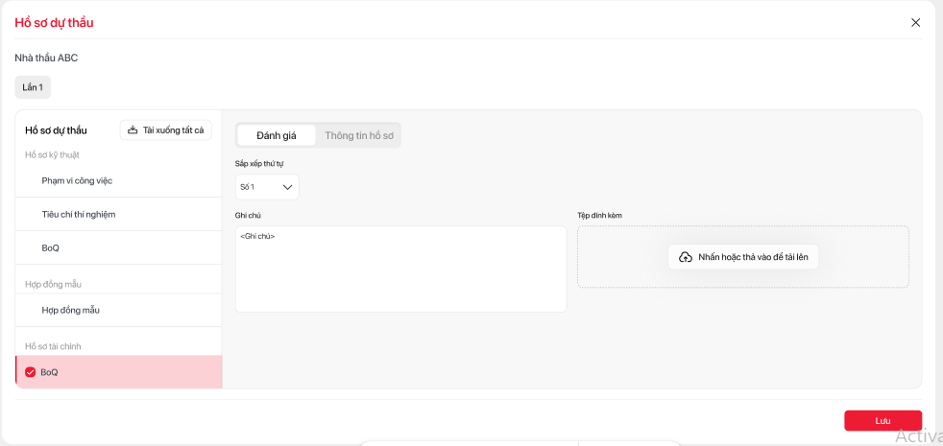Open the Thông tin hồ sơ tab
Image resolution: width=943 pixels, height=446 pixels.
click(359, 135)
